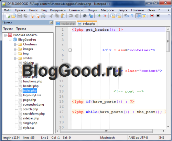Open Поиск menu
This screenshot has height=141, width=172.
point(33,10)
